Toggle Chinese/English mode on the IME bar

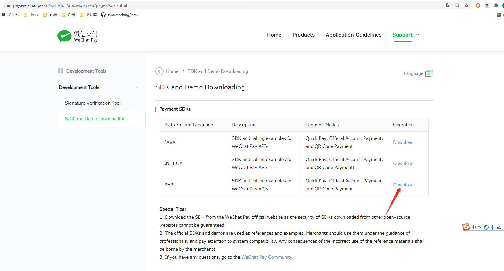coord(474,227)
